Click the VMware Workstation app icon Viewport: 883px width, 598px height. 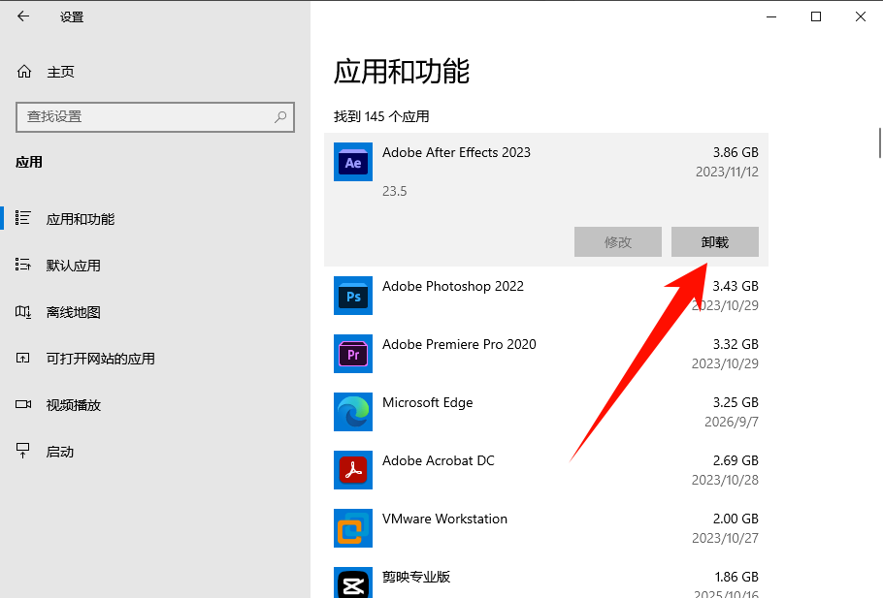coord(353,528)
